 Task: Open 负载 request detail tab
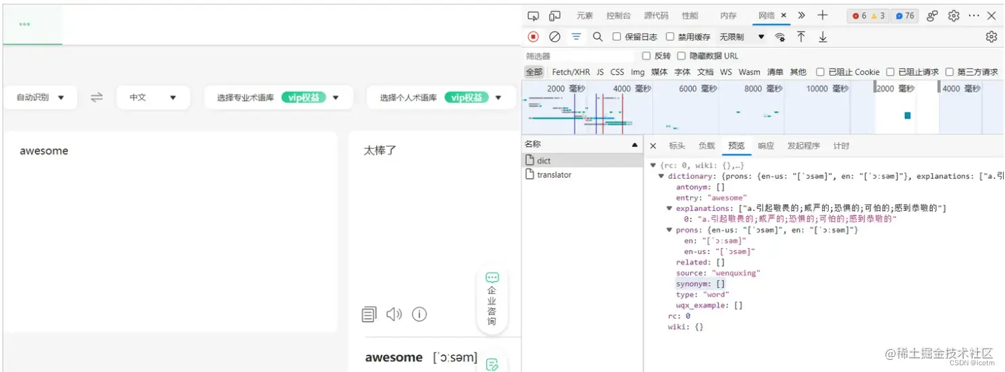(x=706, y=146)
